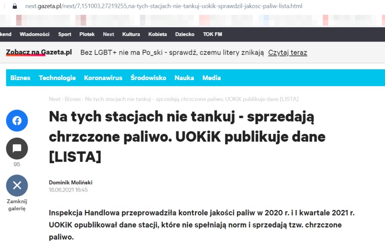Switch to the Technologie tab
The image size is (385, 251).
click(57, 78)
